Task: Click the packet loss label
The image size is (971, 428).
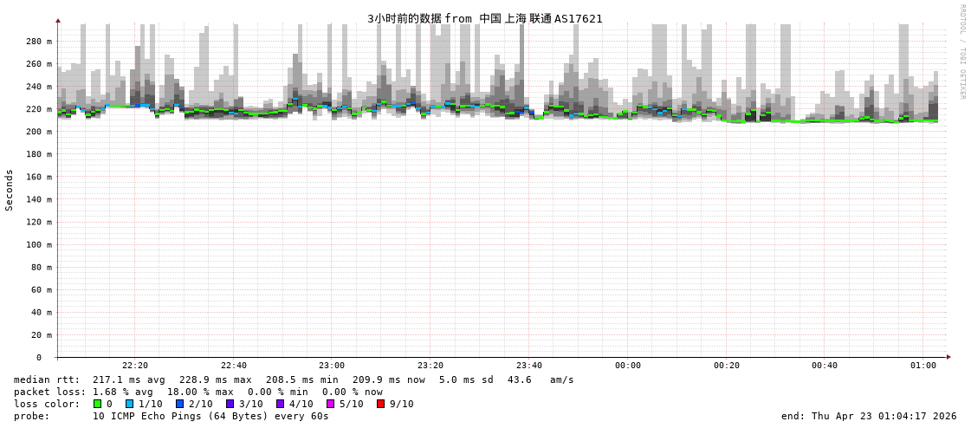Action: 49,392
